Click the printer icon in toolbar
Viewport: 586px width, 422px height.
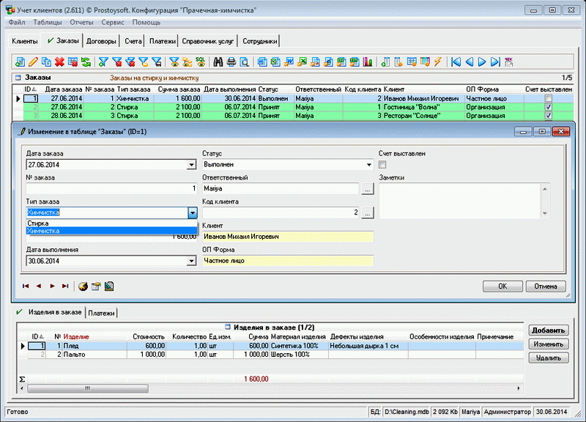(231, 62)
